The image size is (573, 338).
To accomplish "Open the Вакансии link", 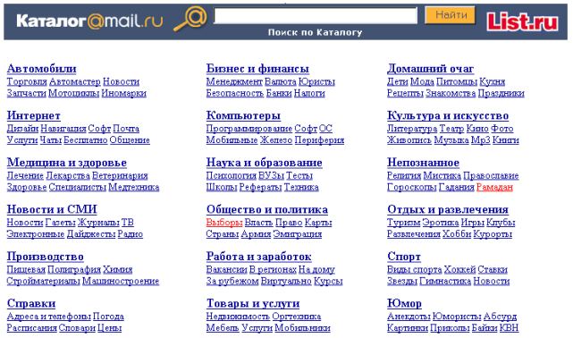I will pos(226,269).
